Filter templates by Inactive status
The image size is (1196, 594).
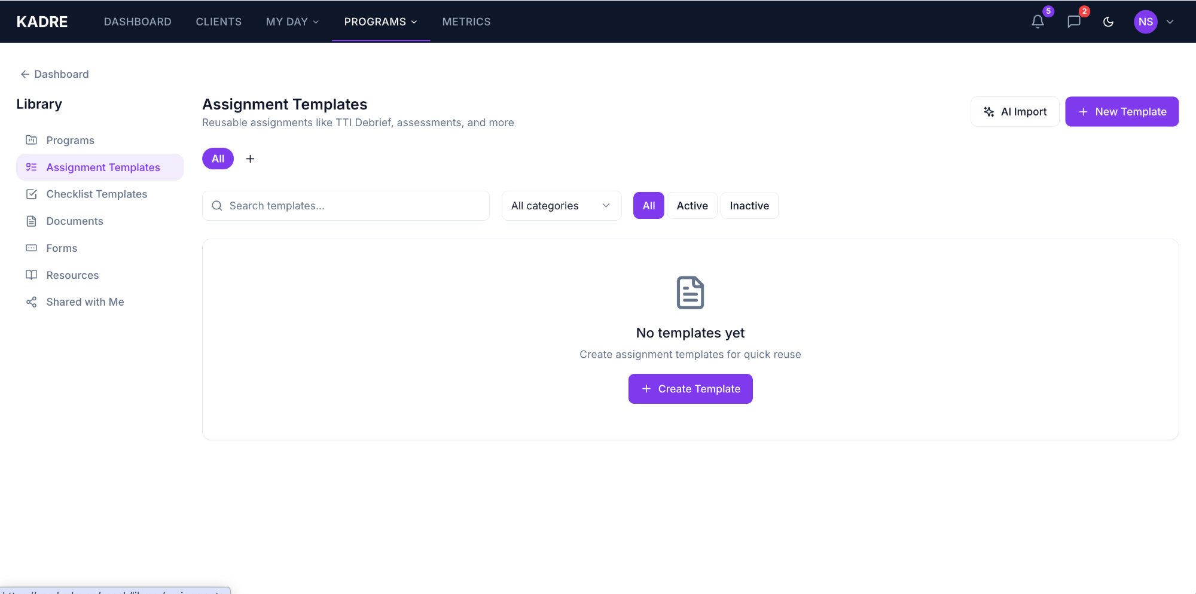click(749, 205)
